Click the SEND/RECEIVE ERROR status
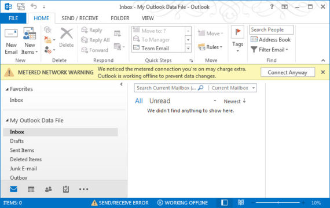The image size is (330, 208). (x=120, y=203)
